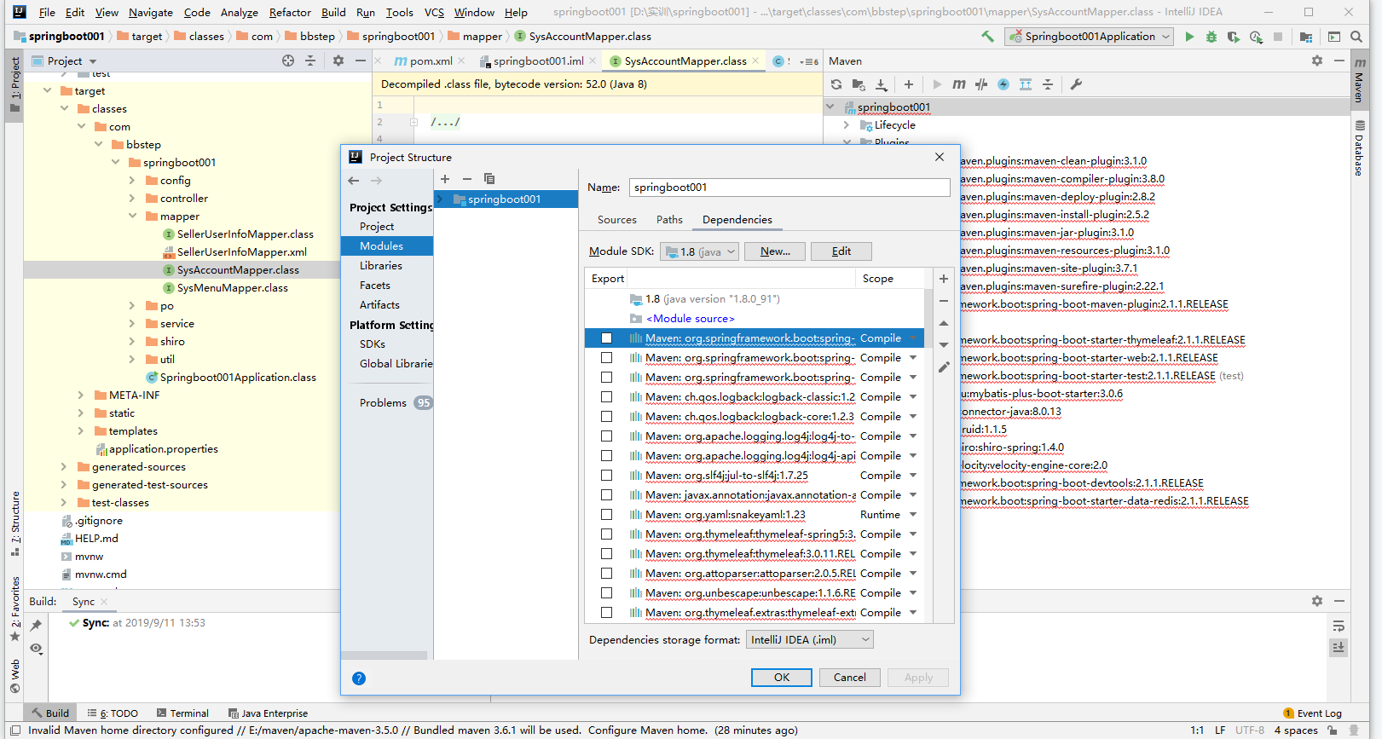
Task: Remove module minus icon in Project Structure
Action: pos(467,179)
